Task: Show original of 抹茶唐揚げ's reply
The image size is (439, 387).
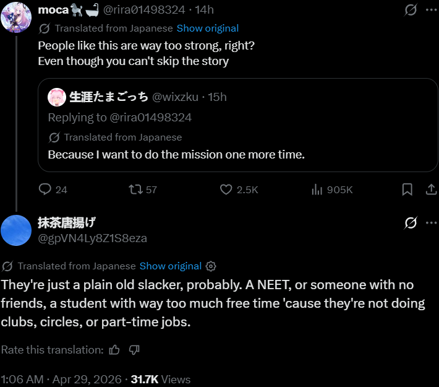Action: (170, 266)
